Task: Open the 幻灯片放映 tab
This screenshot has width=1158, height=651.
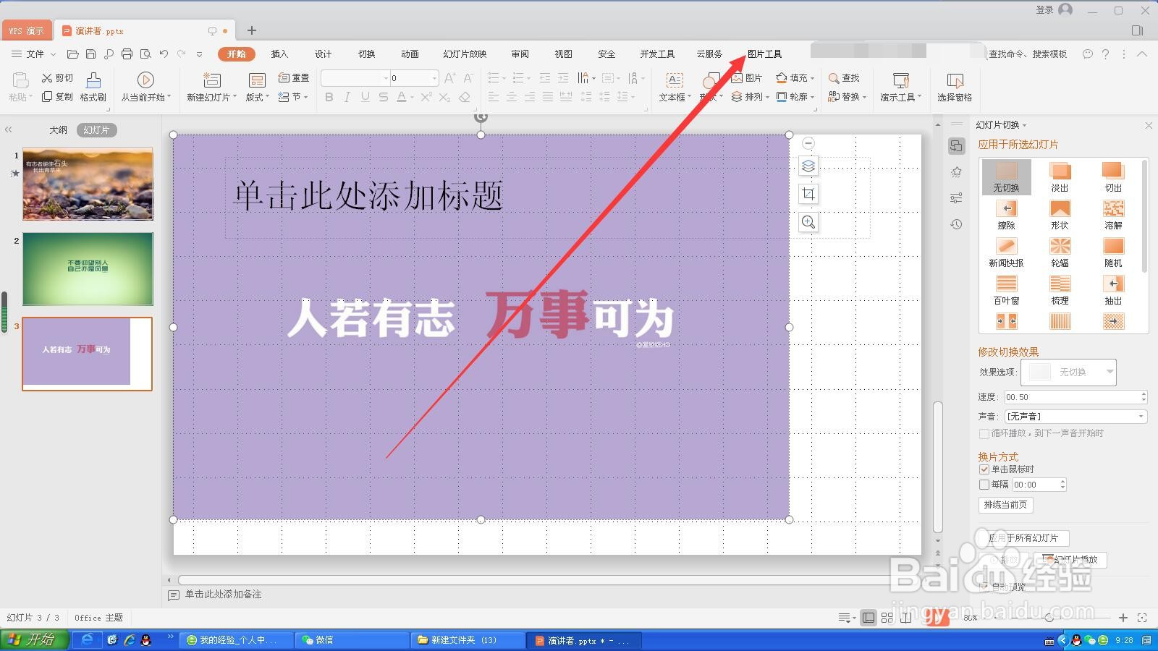Action: click(x=465, y=54)
